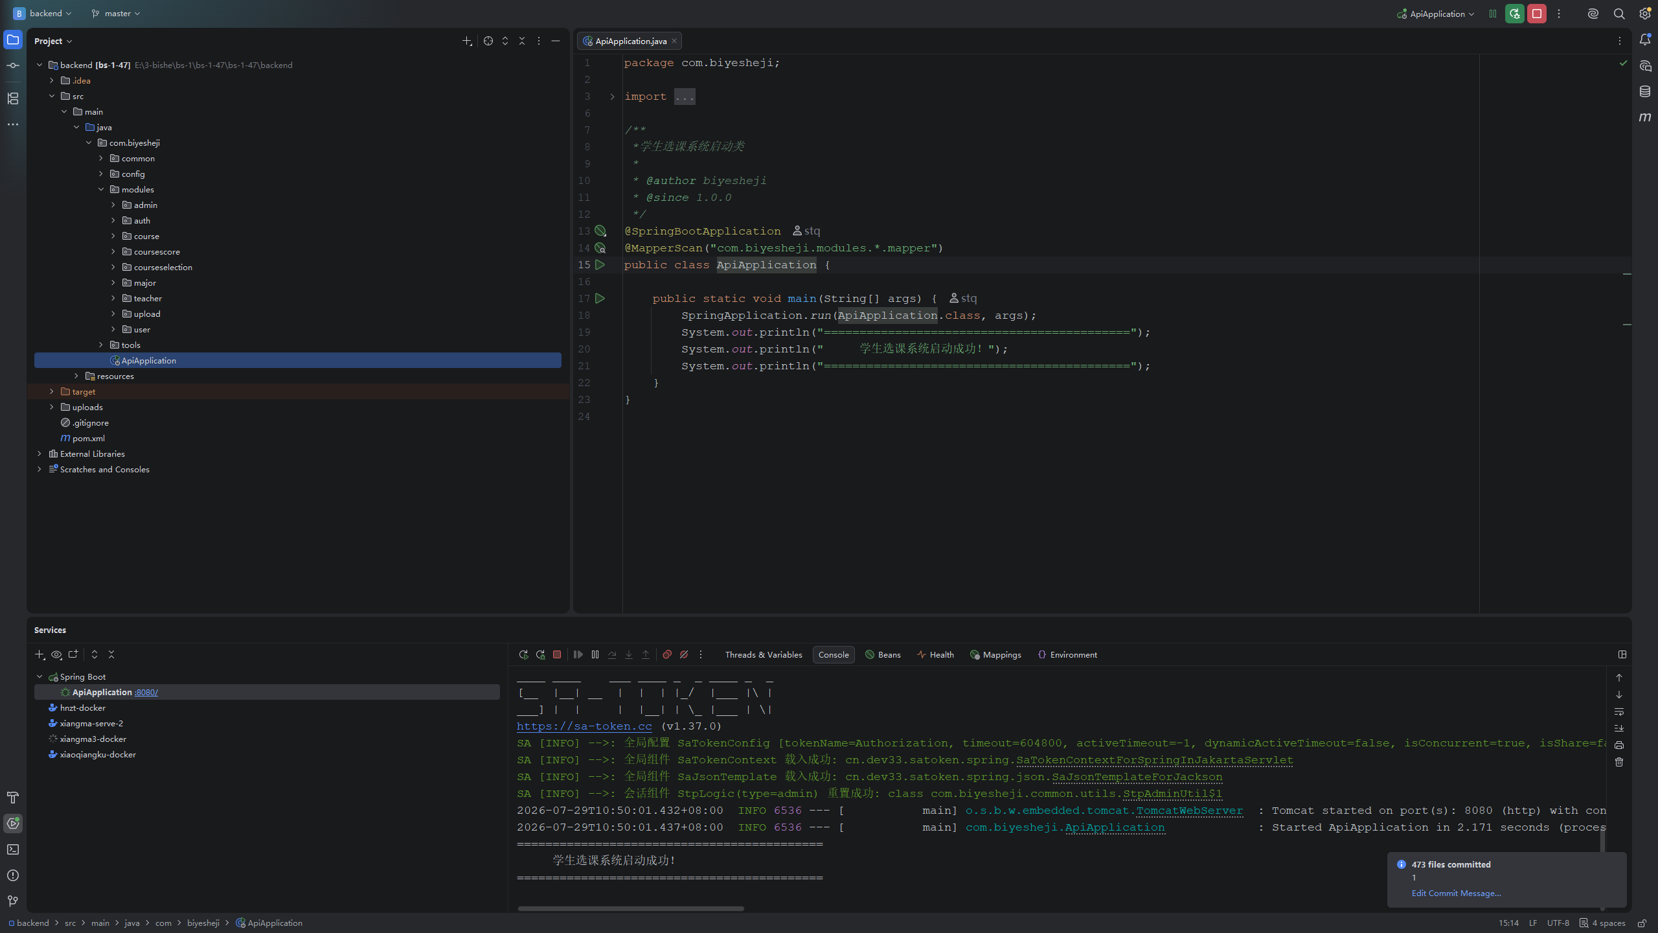Image resolution: width=1658 pixels, height=933 pixels.
Task: Toggle the view options eye icon in Services
Action: point(56,654)
